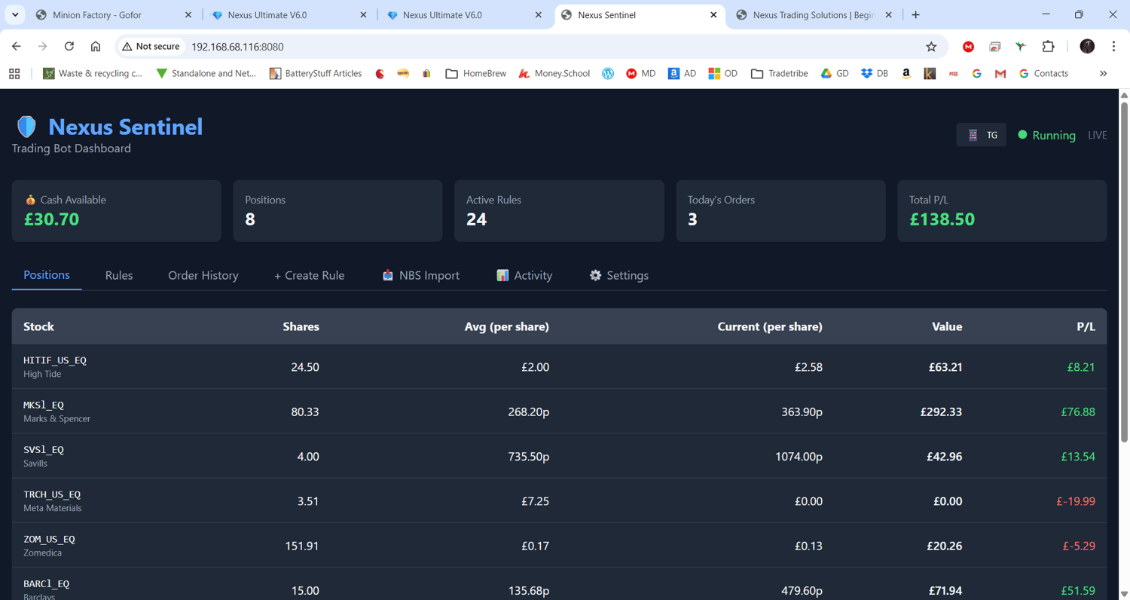This screenshot has height=600, width=1130.
Task: Open the OD Microsoft bookmark
Action: [x=722, y=73]
